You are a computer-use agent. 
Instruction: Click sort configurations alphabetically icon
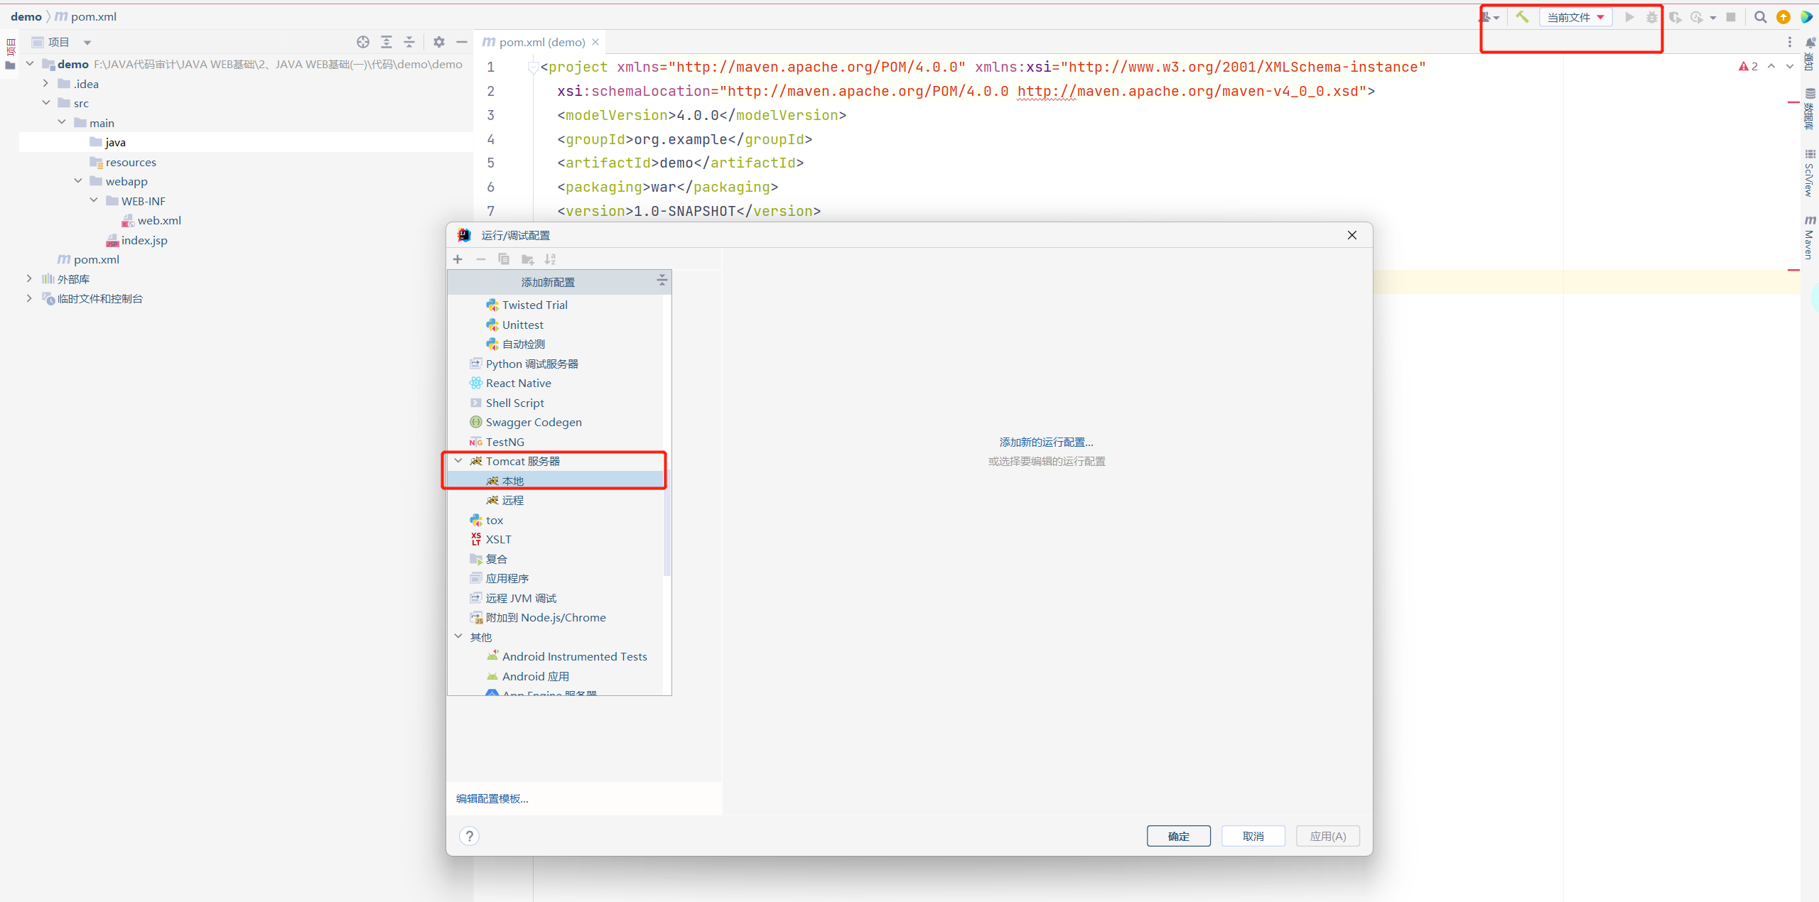550,259
